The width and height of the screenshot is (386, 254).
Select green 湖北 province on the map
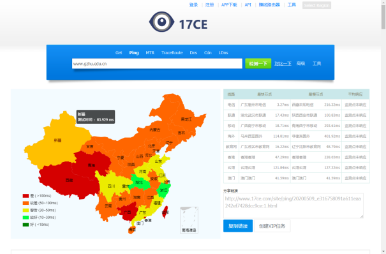[x=139, y=183]
